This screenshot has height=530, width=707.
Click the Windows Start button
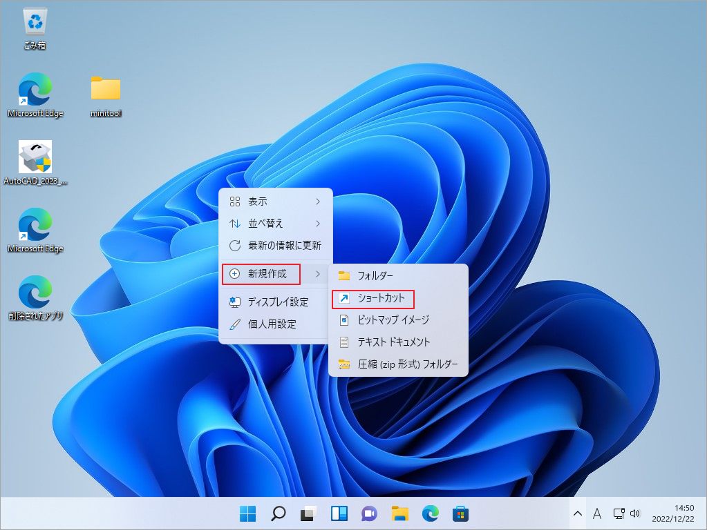click(247, 514)
